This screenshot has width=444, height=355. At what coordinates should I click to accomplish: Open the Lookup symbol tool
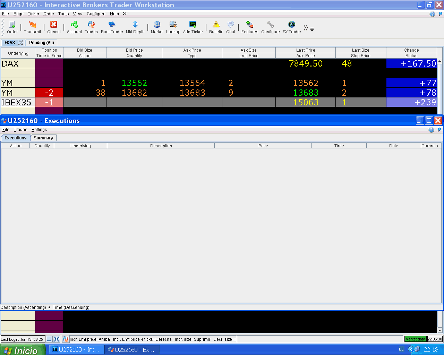pyautogui.click(x=173, y=25)
